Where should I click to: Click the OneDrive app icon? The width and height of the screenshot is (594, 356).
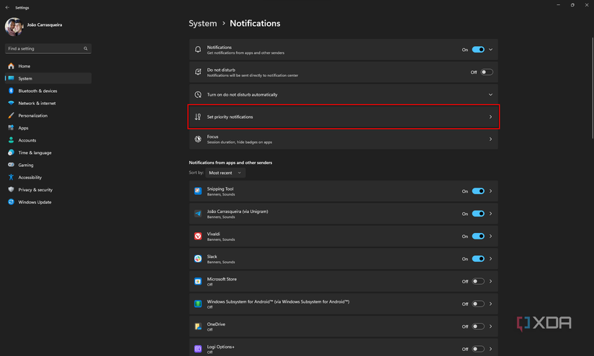(x=198, y=326)
